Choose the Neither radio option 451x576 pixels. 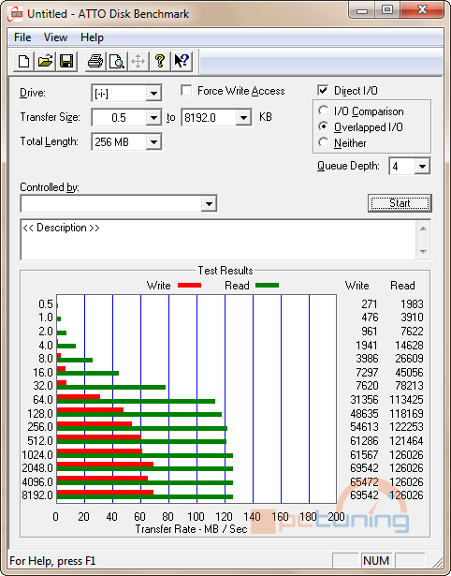[x=324, y=142]
